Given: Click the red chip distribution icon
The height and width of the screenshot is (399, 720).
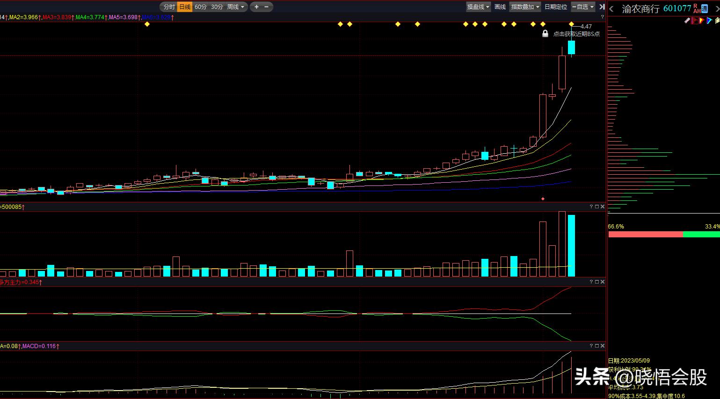Looking at the screenshot, I should pyautogui.click(x=695, y=21).
